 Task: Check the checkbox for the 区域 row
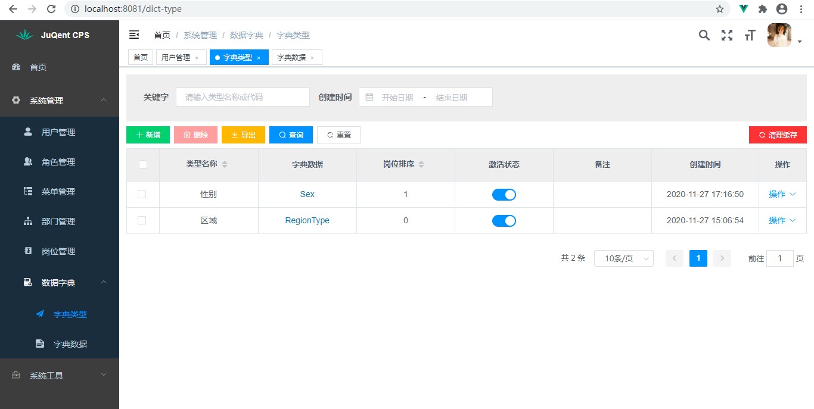142,220
